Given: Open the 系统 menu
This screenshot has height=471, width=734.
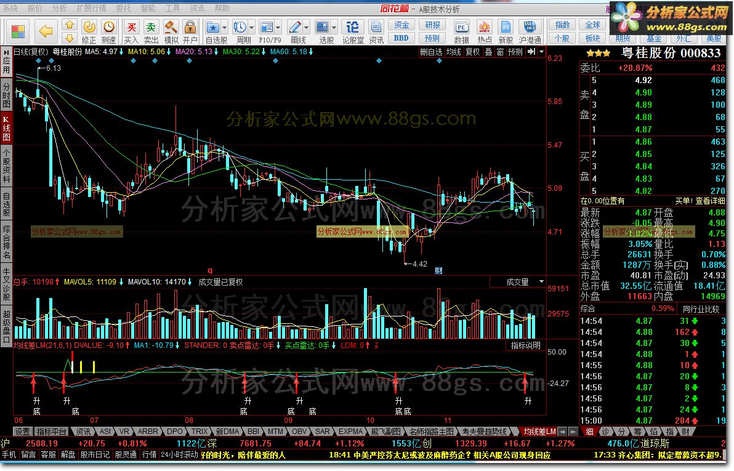Looking at the screenshot, I should 10,8.
